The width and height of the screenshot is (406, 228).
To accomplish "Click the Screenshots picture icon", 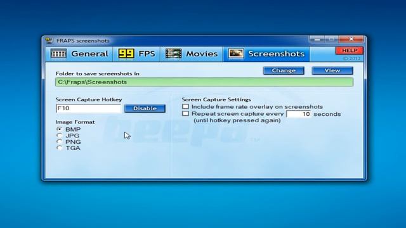I will pyautogui.click(x=235, y=54).
